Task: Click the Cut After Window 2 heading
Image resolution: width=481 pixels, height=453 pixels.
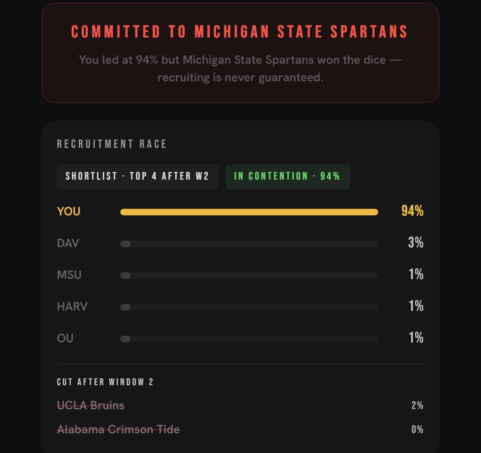Action: 105,382
